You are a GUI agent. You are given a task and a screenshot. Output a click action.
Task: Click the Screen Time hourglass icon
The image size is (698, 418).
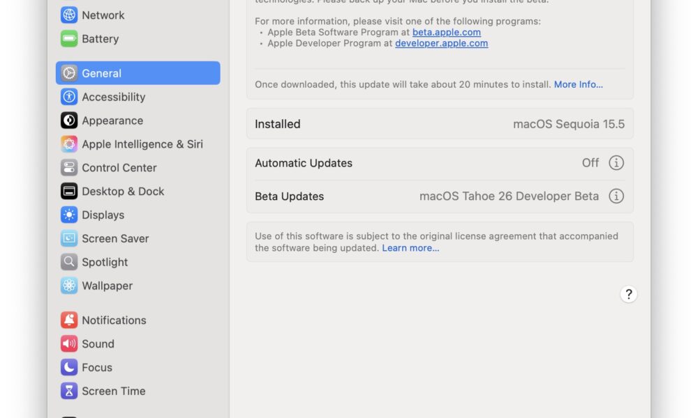69,391
